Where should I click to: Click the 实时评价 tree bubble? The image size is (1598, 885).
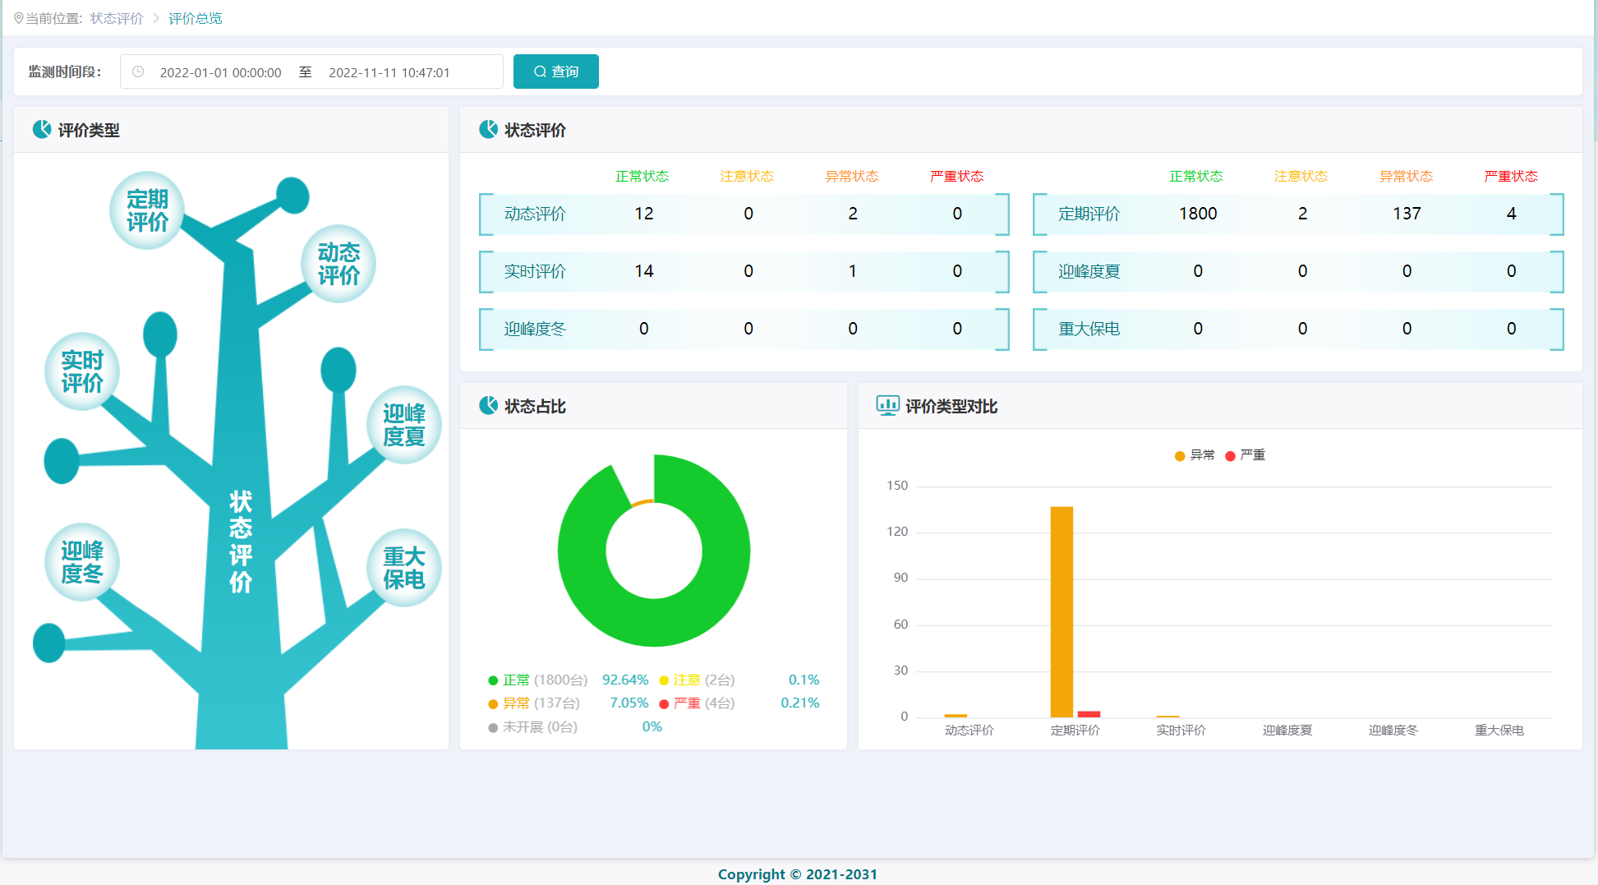tap(82, 371)
